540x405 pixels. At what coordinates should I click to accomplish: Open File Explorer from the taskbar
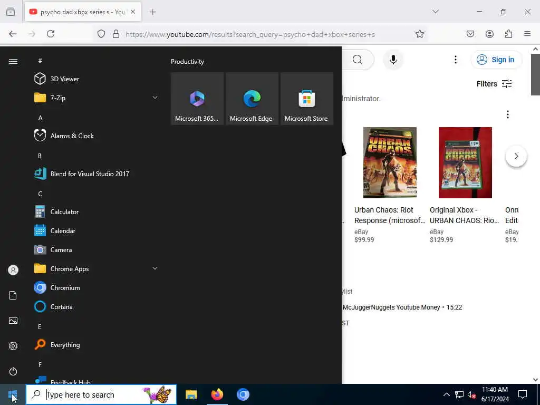191,394
